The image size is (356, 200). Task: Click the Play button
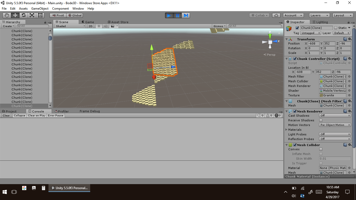coord(169,15)
